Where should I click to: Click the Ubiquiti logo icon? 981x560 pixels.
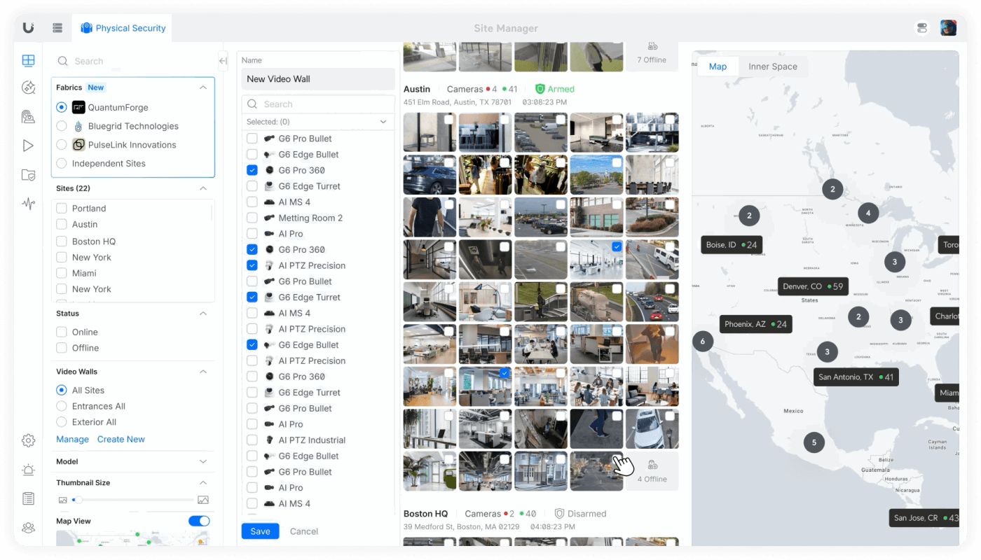[x=28, y=28]
